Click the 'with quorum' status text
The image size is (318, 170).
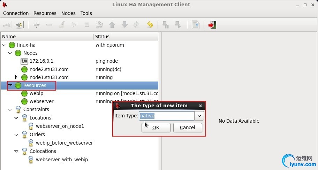point(110,45)
